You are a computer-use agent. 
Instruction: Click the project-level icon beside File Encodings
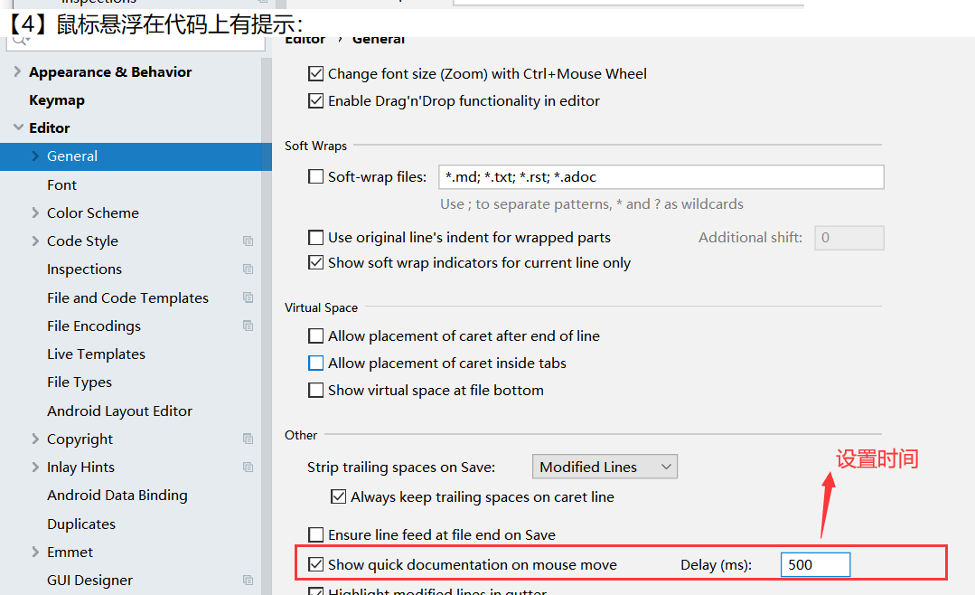click(x=248, y=326)
